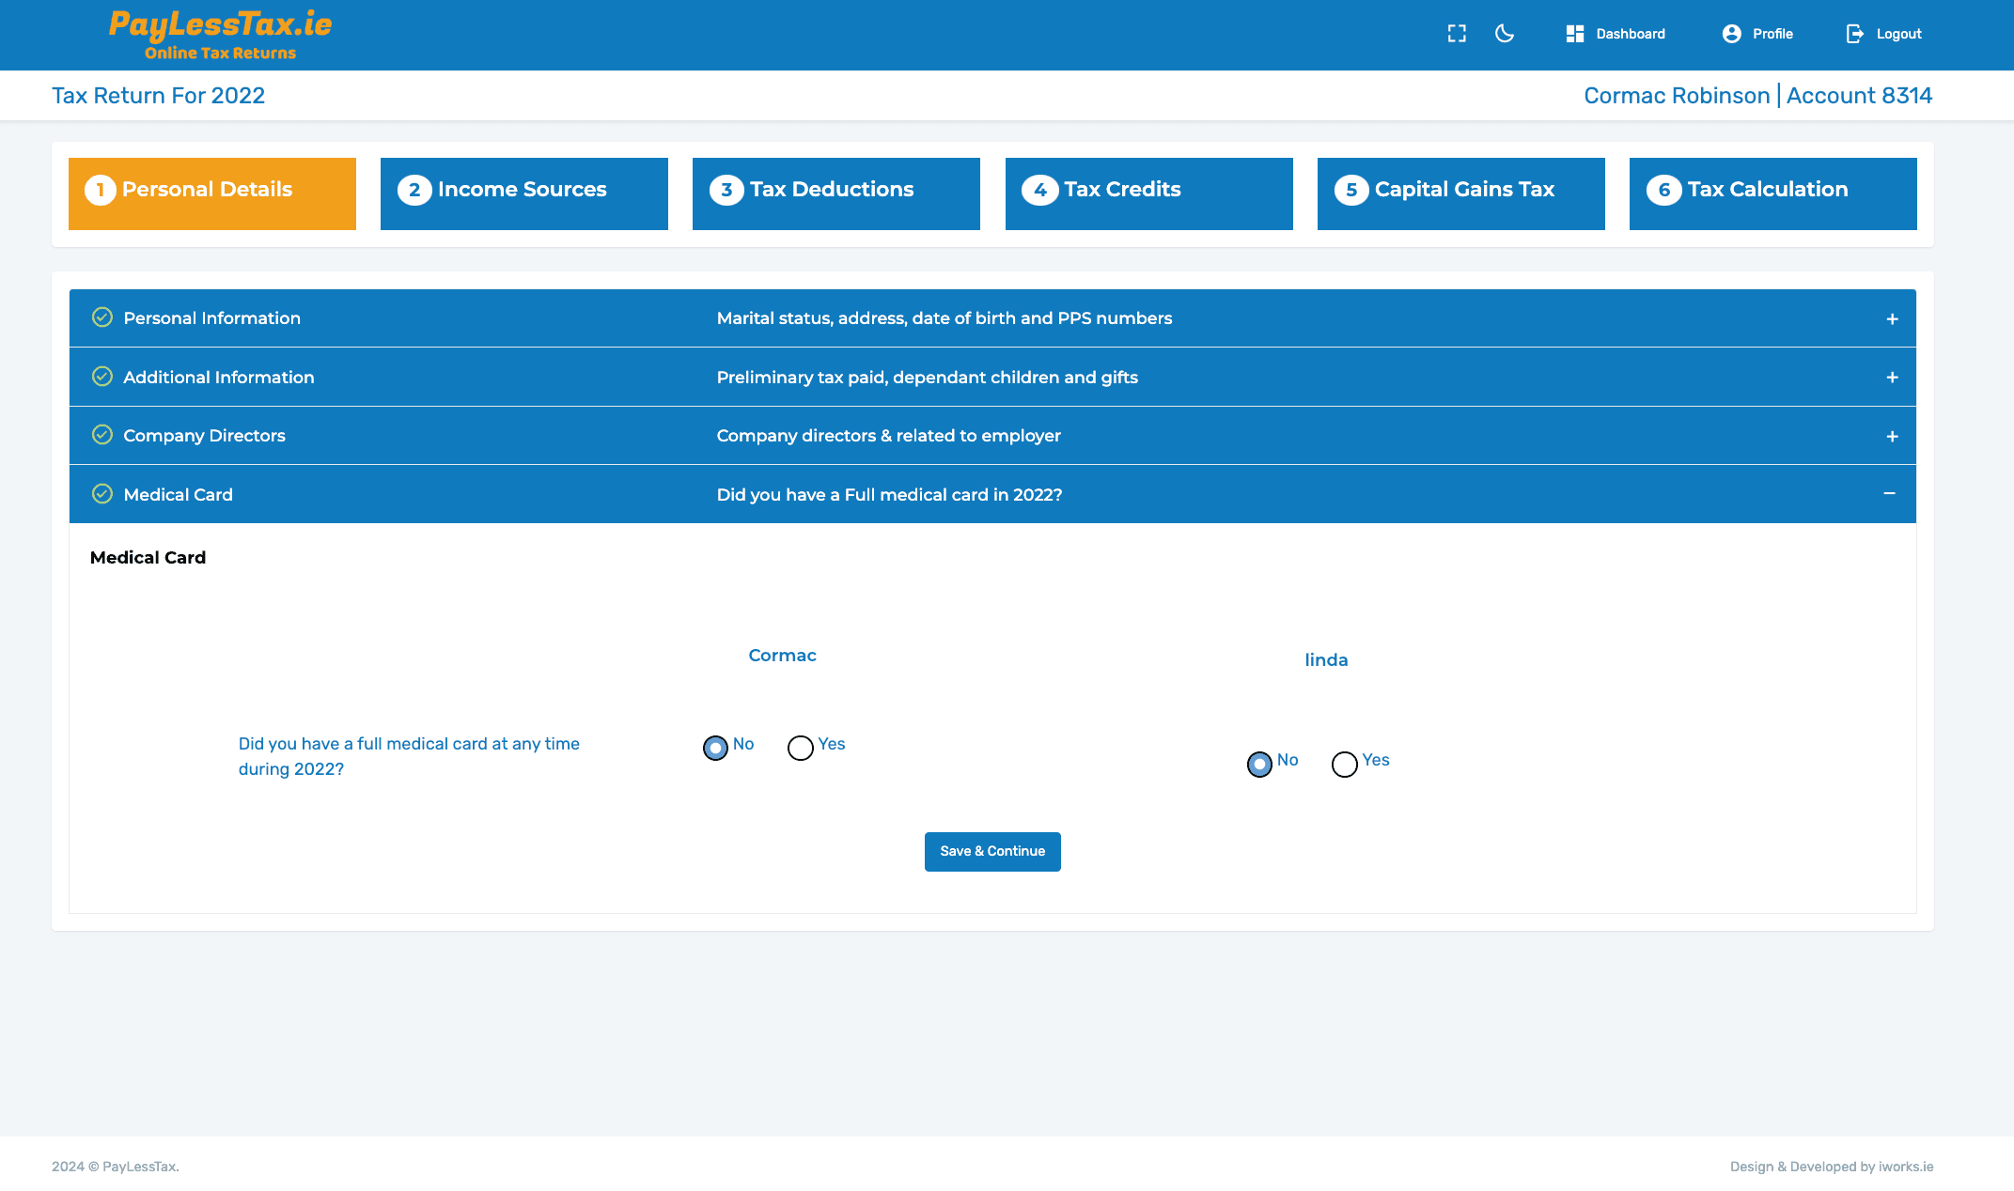Open the Income Sources tab

pos(524,193)
